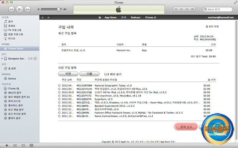The width and height of the screenshot is (238, 148).
Task: Switch to album list view button
Action: click(x=182, y=9)
